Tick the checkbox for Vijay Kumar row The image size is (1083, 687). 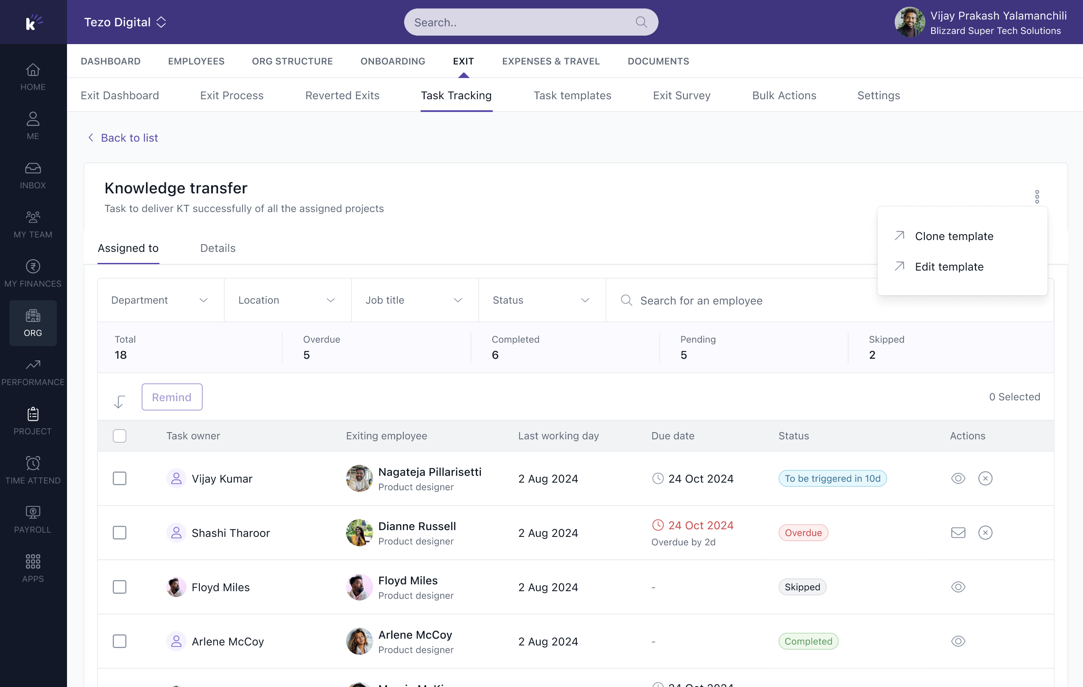(120, 478)
